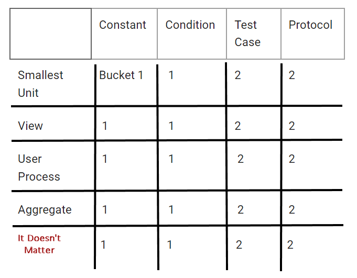Image resolution: width=357 pixels, height=278 pixels.
Task: Select Protocol value in User Process row
Action: coord(292,159)
